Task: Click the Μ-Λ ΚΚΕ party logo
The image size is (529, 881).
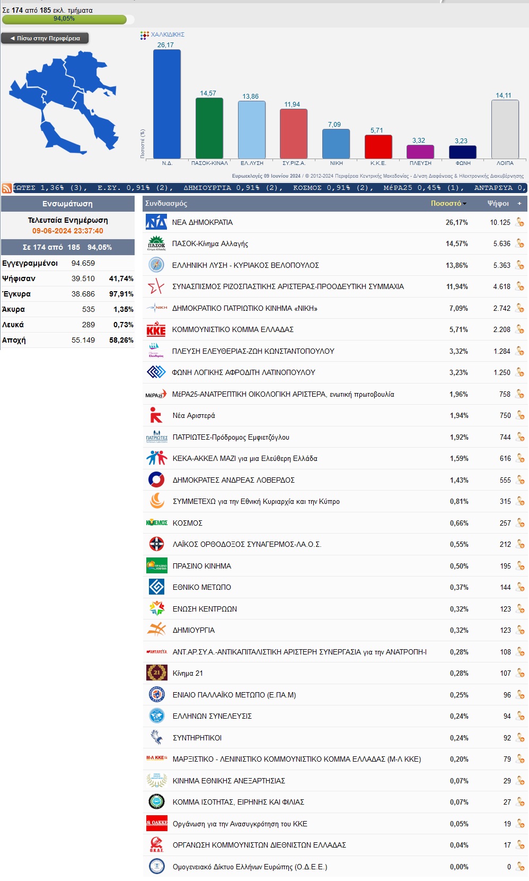Action: pos(157,758)
